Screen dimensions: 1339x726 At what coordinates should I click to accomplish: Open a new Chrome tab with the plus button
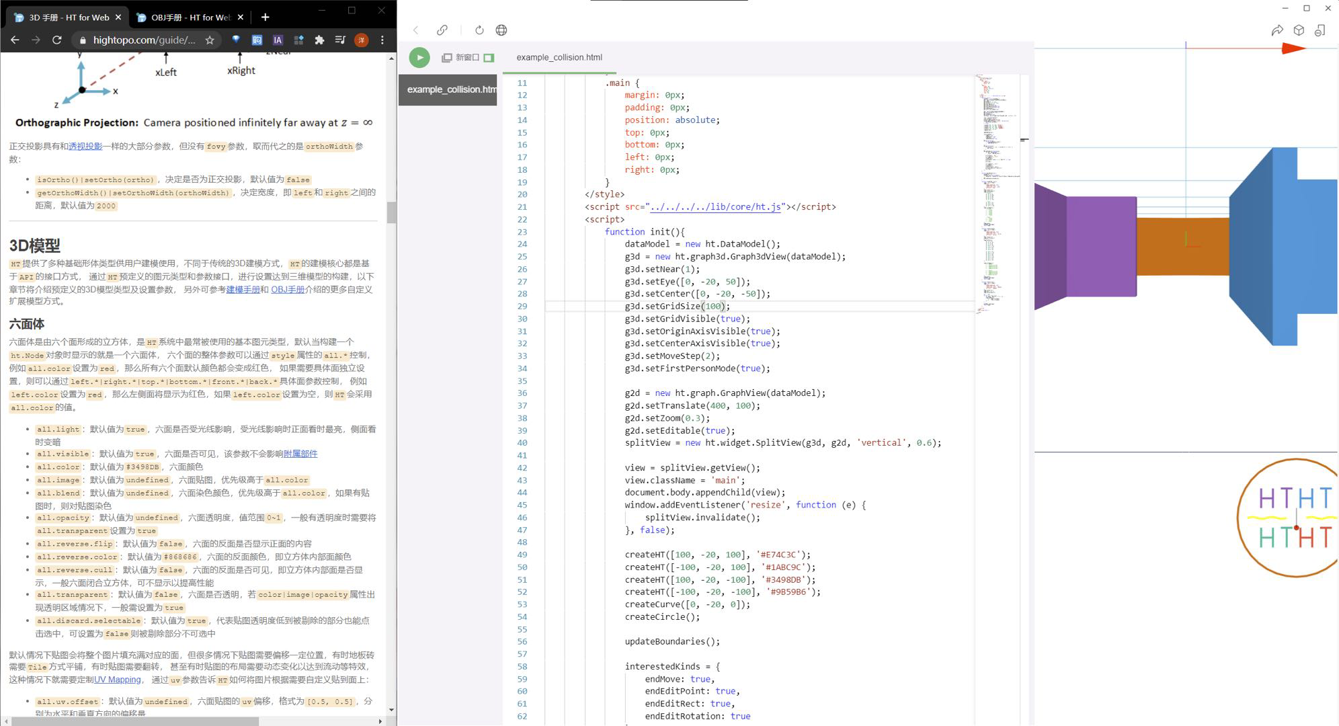click(x=266, y=17)
